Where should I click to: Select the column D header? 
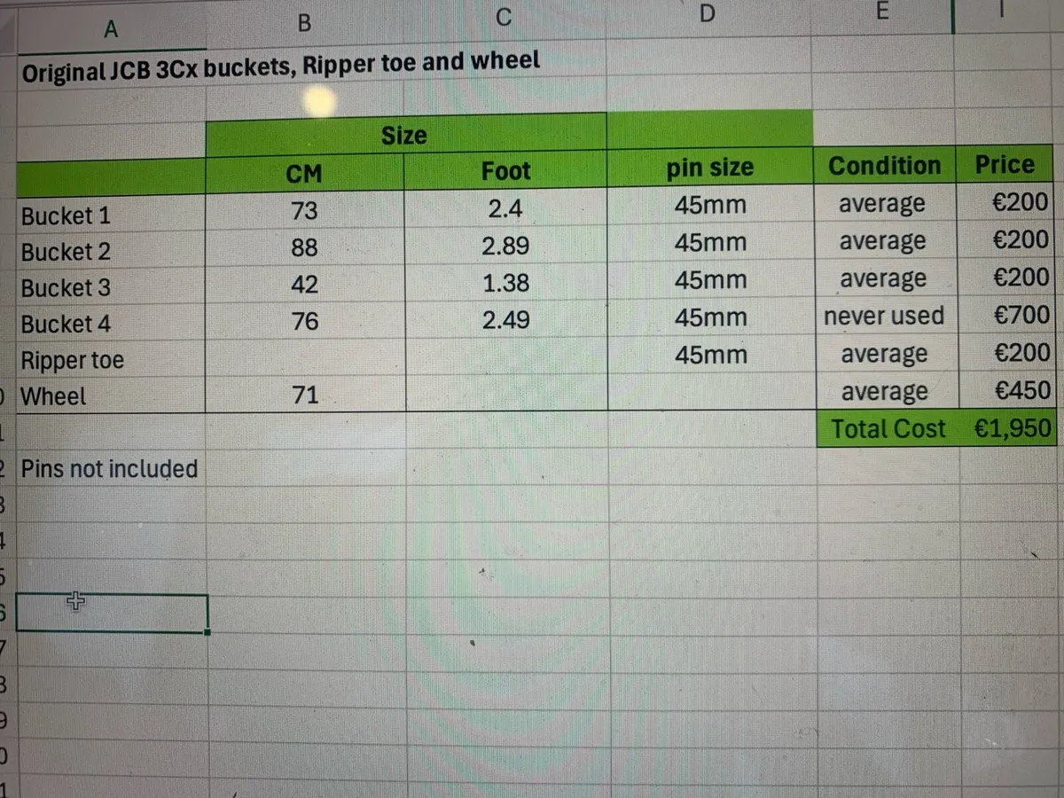[x=707, y=12]
